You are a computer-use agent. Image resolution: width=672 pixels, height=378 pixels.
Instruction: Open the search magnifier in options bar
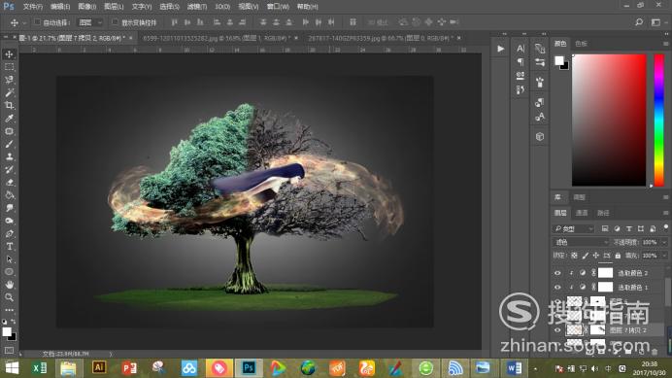[639, 22]
